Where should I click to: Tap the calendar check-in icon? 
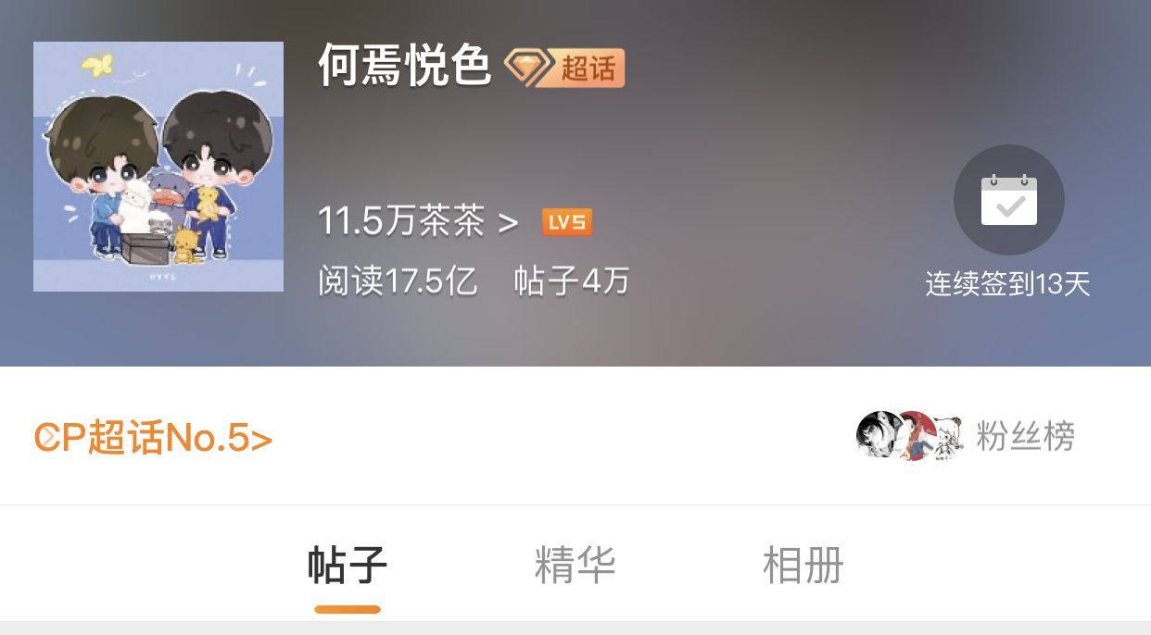(x=1008, y=200)
